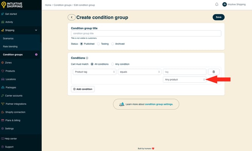Open Products page
Screen dimensions: 252x151
[10, 71]
